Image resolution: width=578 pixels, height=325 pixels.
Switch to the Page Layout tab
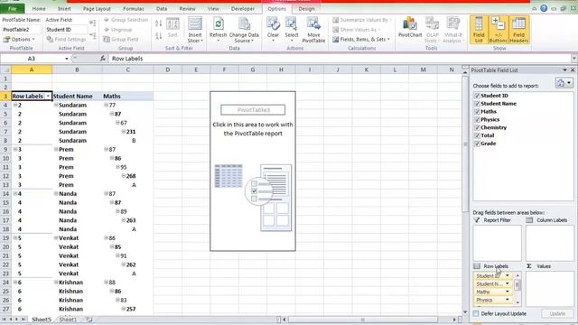tap(97, 8)
